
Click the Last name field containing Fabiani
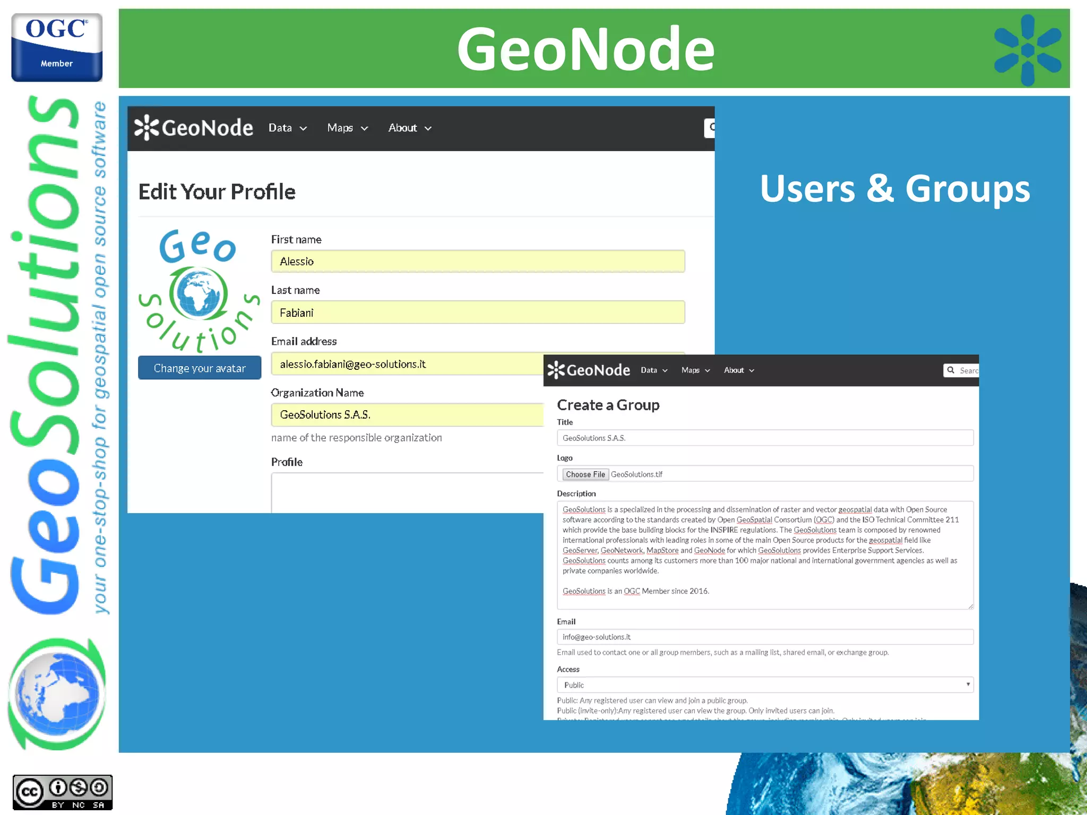coord(478,312)
